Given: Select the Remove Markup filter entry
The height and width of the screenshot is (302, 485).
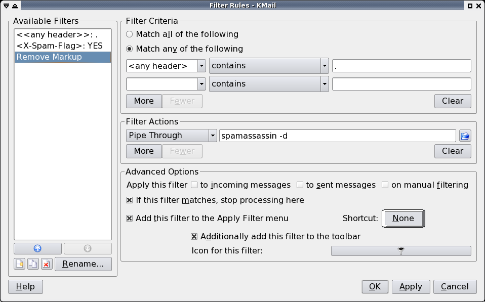Looking at the screenshot, I should (x=62, y=57).
